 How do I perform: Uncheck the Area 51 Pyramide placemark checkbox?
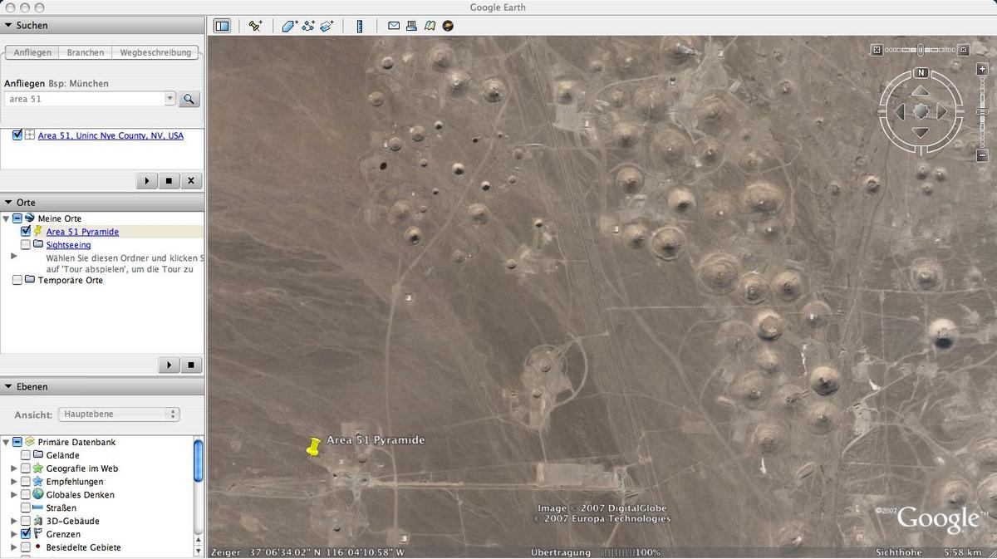(x=26, y=232)
